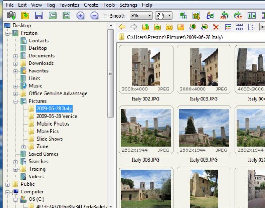This screenshot has width=265, height=208.
Task: Go to previous image arrow icon
Action: pyautogui.click(x=53, y=15)
